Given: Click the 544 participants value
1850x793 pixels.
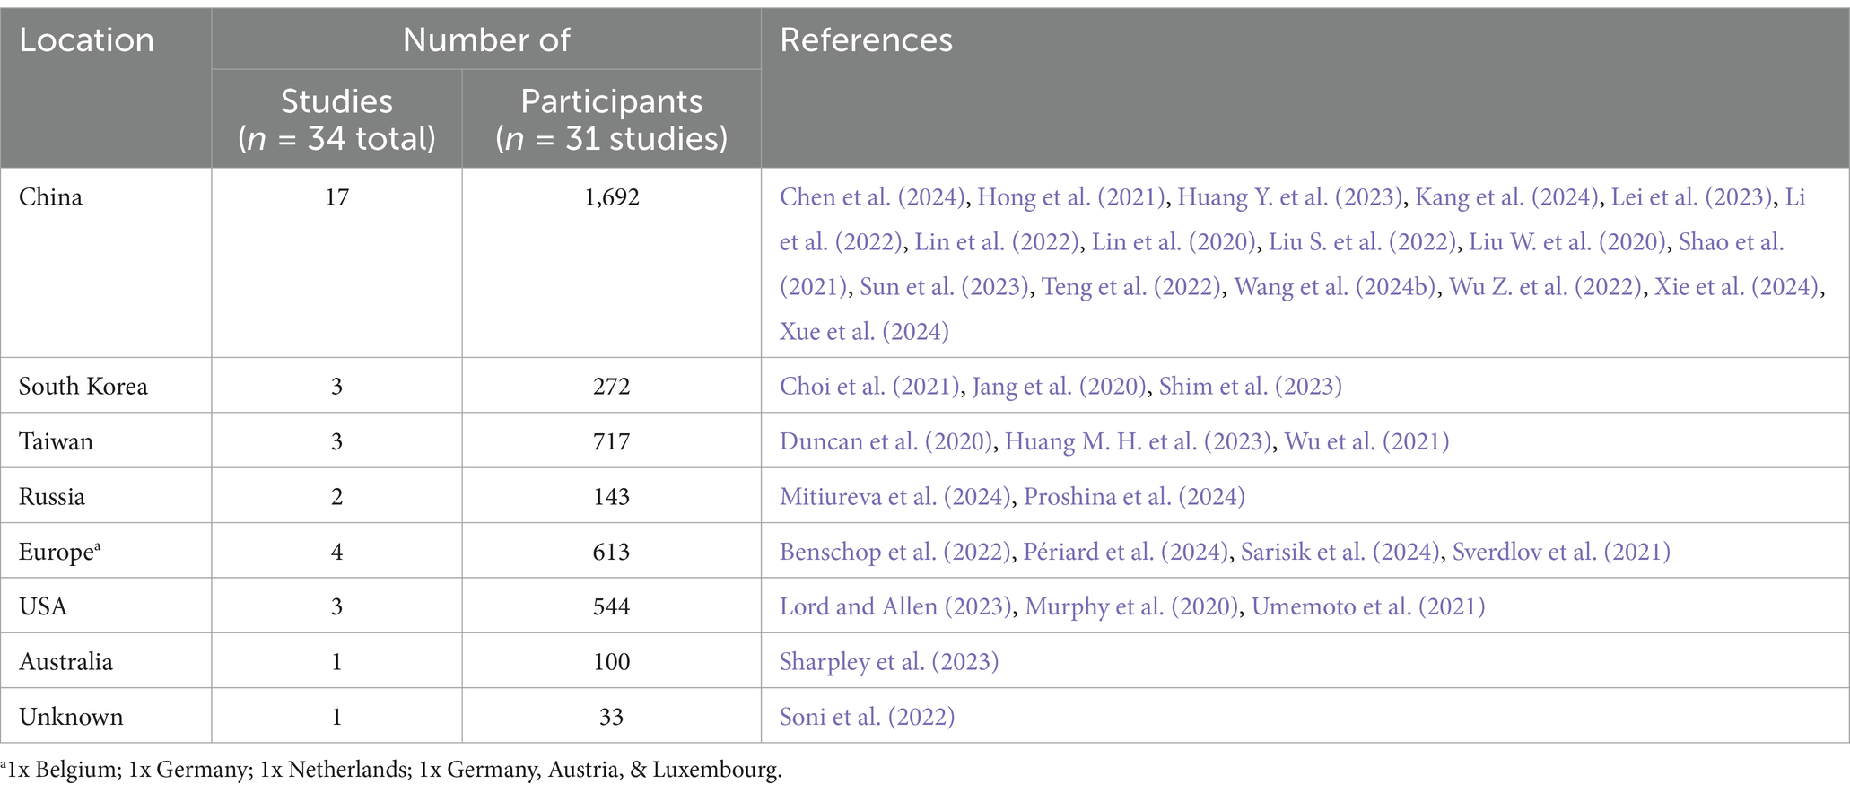Looking at the screenshot, I should pos(612,606).
